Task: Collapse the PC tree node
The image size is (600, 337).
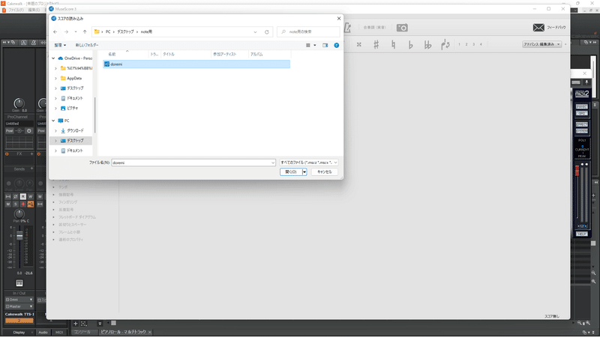Action: pos(53,121)
